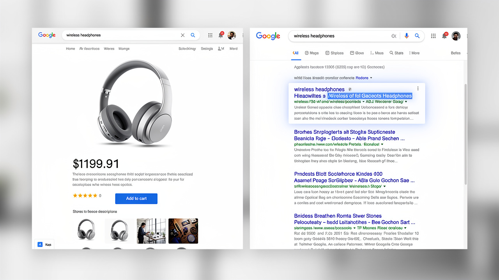Viewport: 499px width, 280px height.
Task: Click the Stores to beose descripiions heading
Action: click(x=95, y=212)
